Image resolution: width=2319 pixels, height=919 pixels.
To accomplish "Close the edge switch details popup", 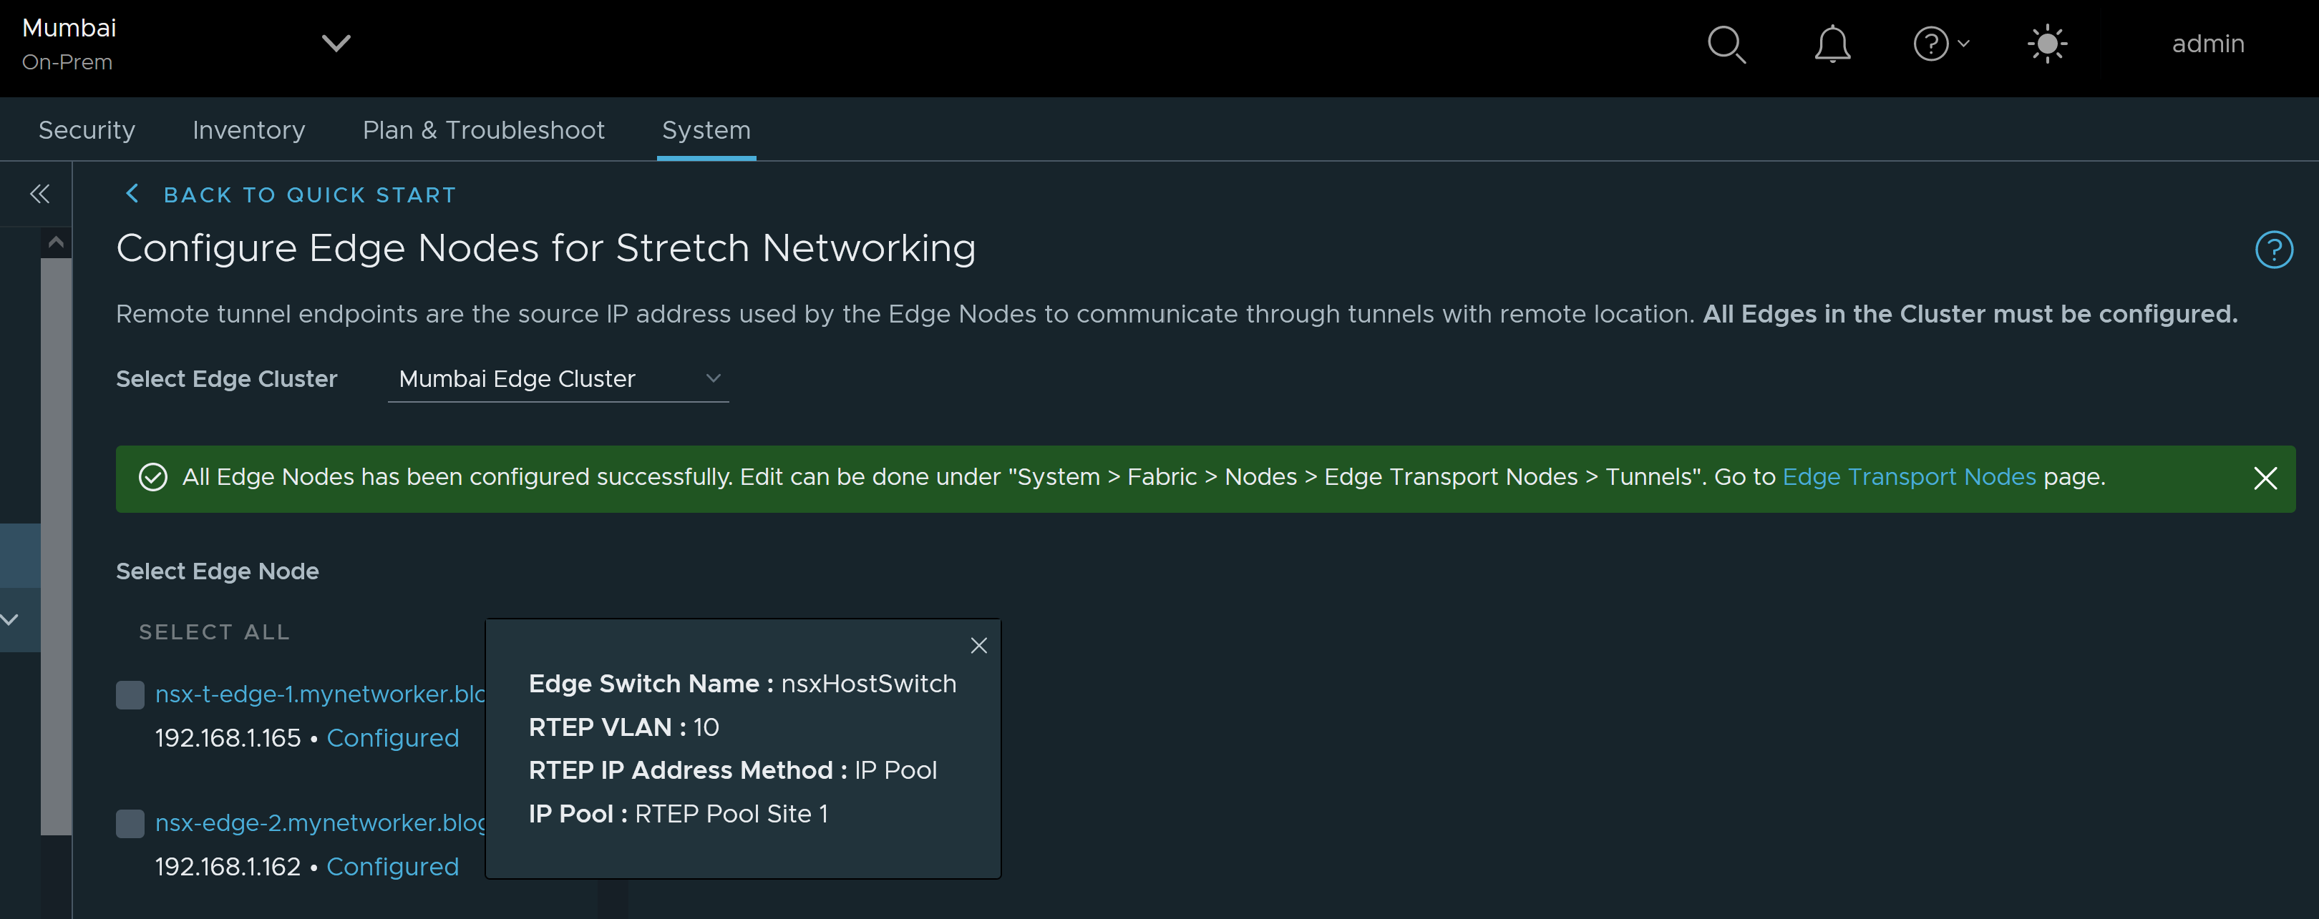I will (x=978, y=646).
